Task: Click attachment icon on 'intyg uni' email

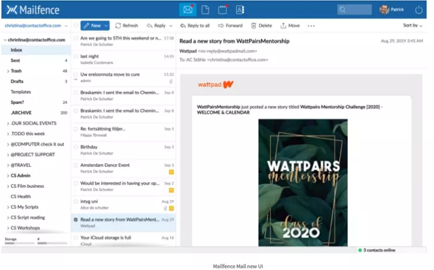Action: pos(165,209)
